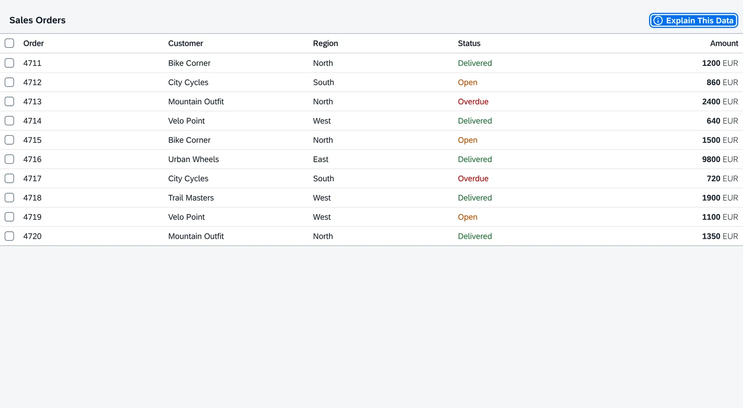This screenshot has width=743, height=408.
Task: Click Delivered status of order 4711
Action: point(475,63)
